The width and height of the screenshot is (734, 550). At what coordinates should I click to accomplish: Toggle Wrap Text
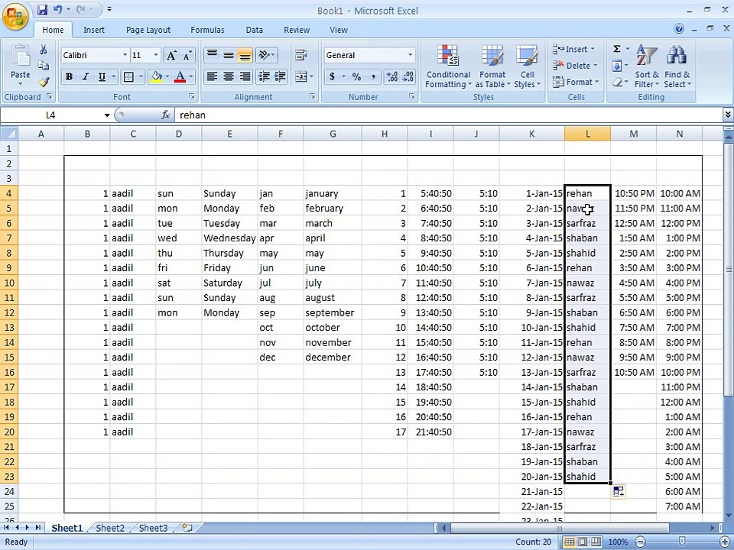pyautogui.click(x=300, y=55)
